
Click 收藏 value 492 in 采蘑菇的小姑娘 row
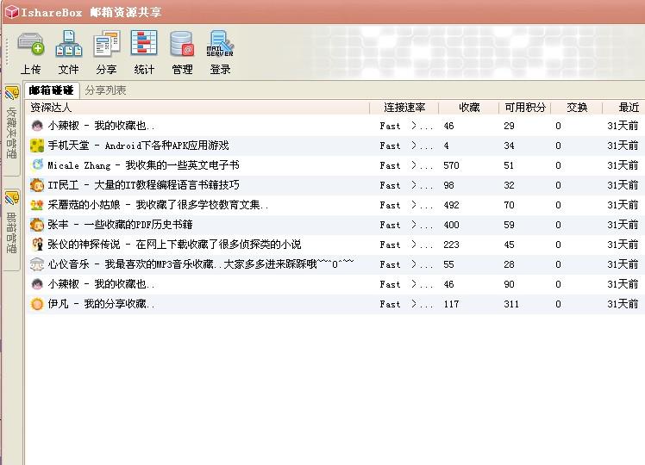(x=451, y=205)
